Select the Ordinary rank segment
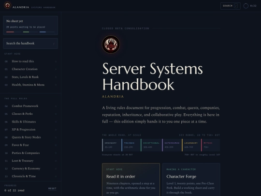 (x=112, y=145)
